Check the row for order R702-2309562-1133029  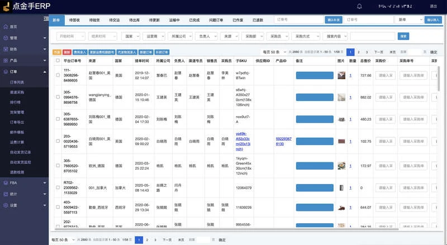(58, 188)
